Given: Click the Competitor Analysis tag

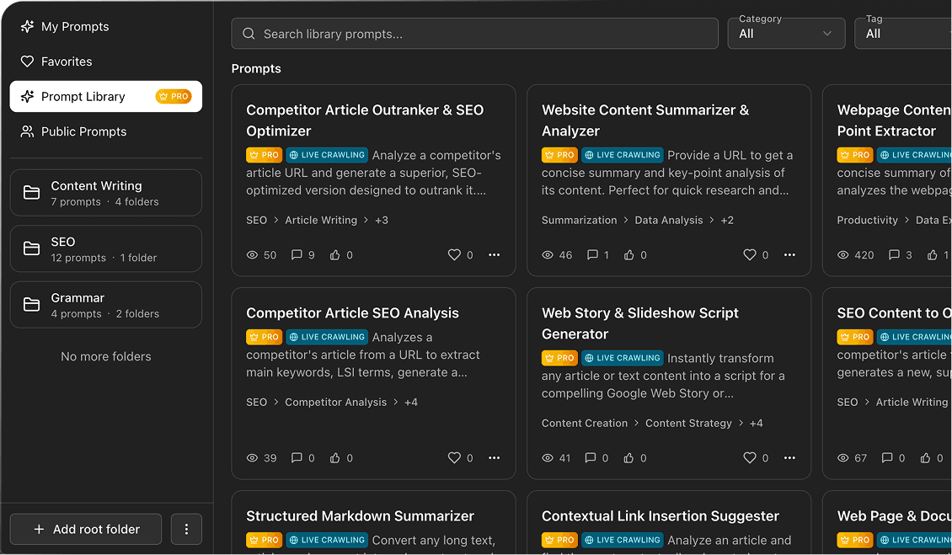Looking at the screenshot, I should tap(336, 403).
